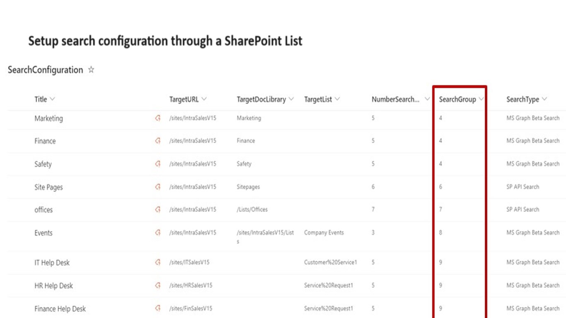Click the share icon for IT Help Desk
Screen dimensions: 566x318
pos(157,263)
